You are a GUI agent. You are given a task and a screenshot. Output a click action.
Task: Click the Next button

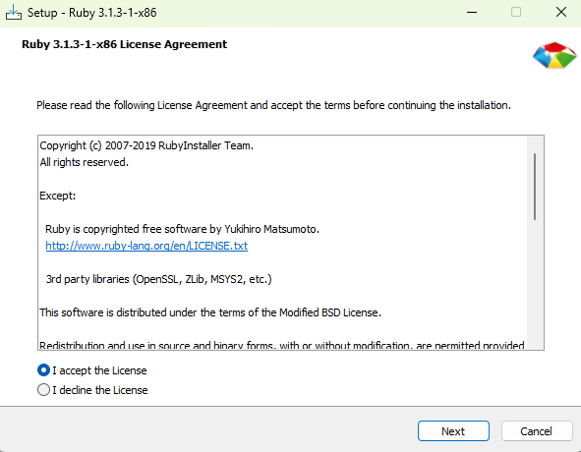pyautogui.click(x=453, y=431)
